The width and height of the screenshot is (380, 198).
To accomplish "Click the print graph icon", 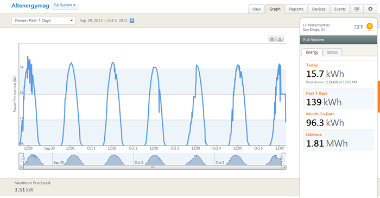I will coord(272,39).
